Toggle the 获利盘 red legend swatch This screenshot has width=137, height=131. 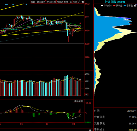[114, 6]
